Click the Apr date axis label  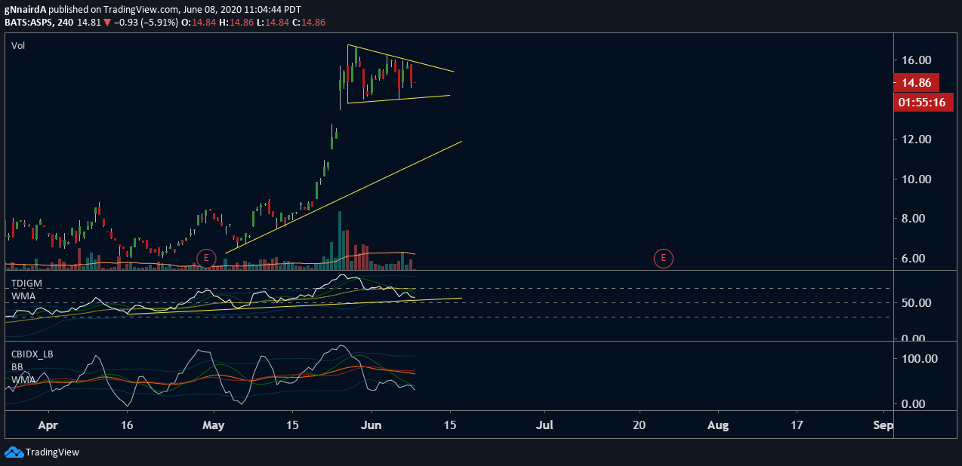tap(48, 425)
